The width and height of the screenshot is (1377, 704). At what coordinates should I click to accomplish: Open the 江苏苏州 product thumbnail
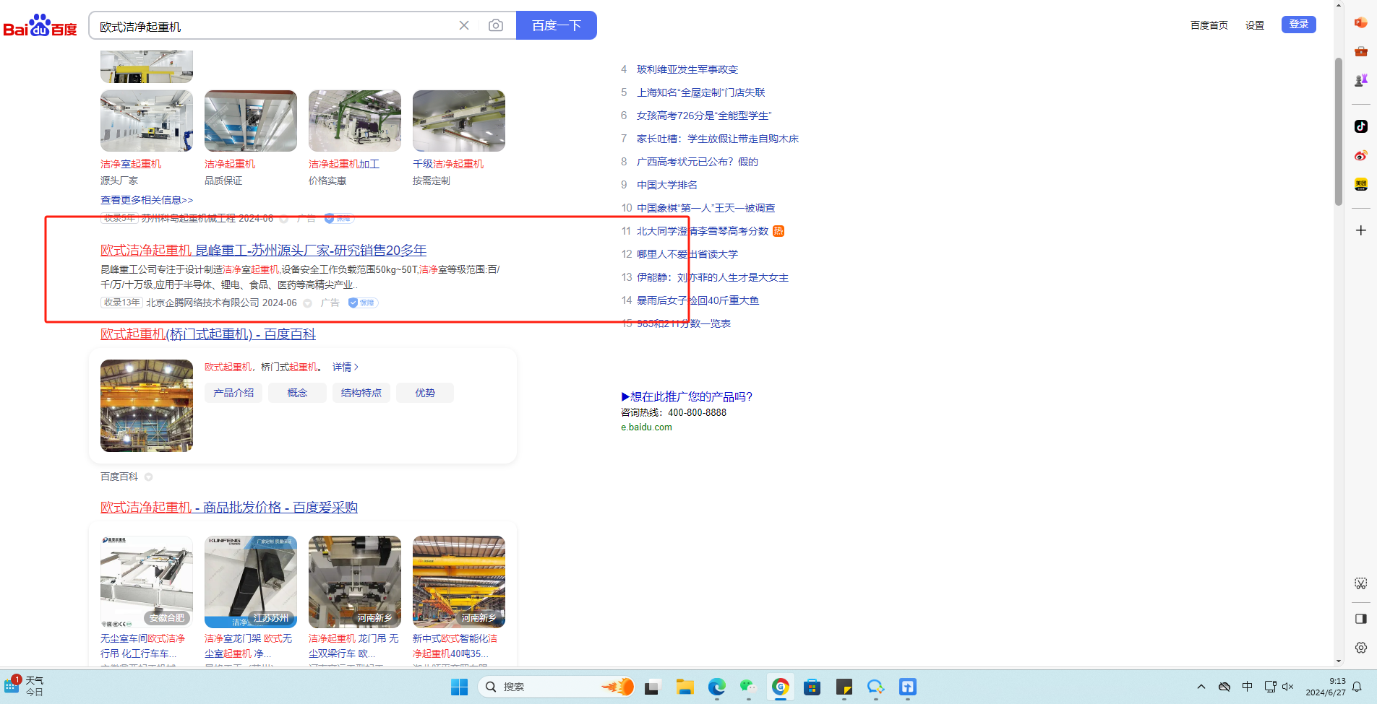tap(251, 582)
